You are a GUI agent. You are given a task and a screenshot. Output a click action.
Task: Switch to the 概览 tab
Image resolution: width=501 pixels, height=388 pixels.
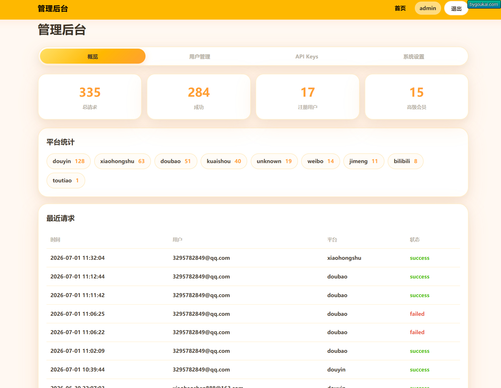pos(93,56)
